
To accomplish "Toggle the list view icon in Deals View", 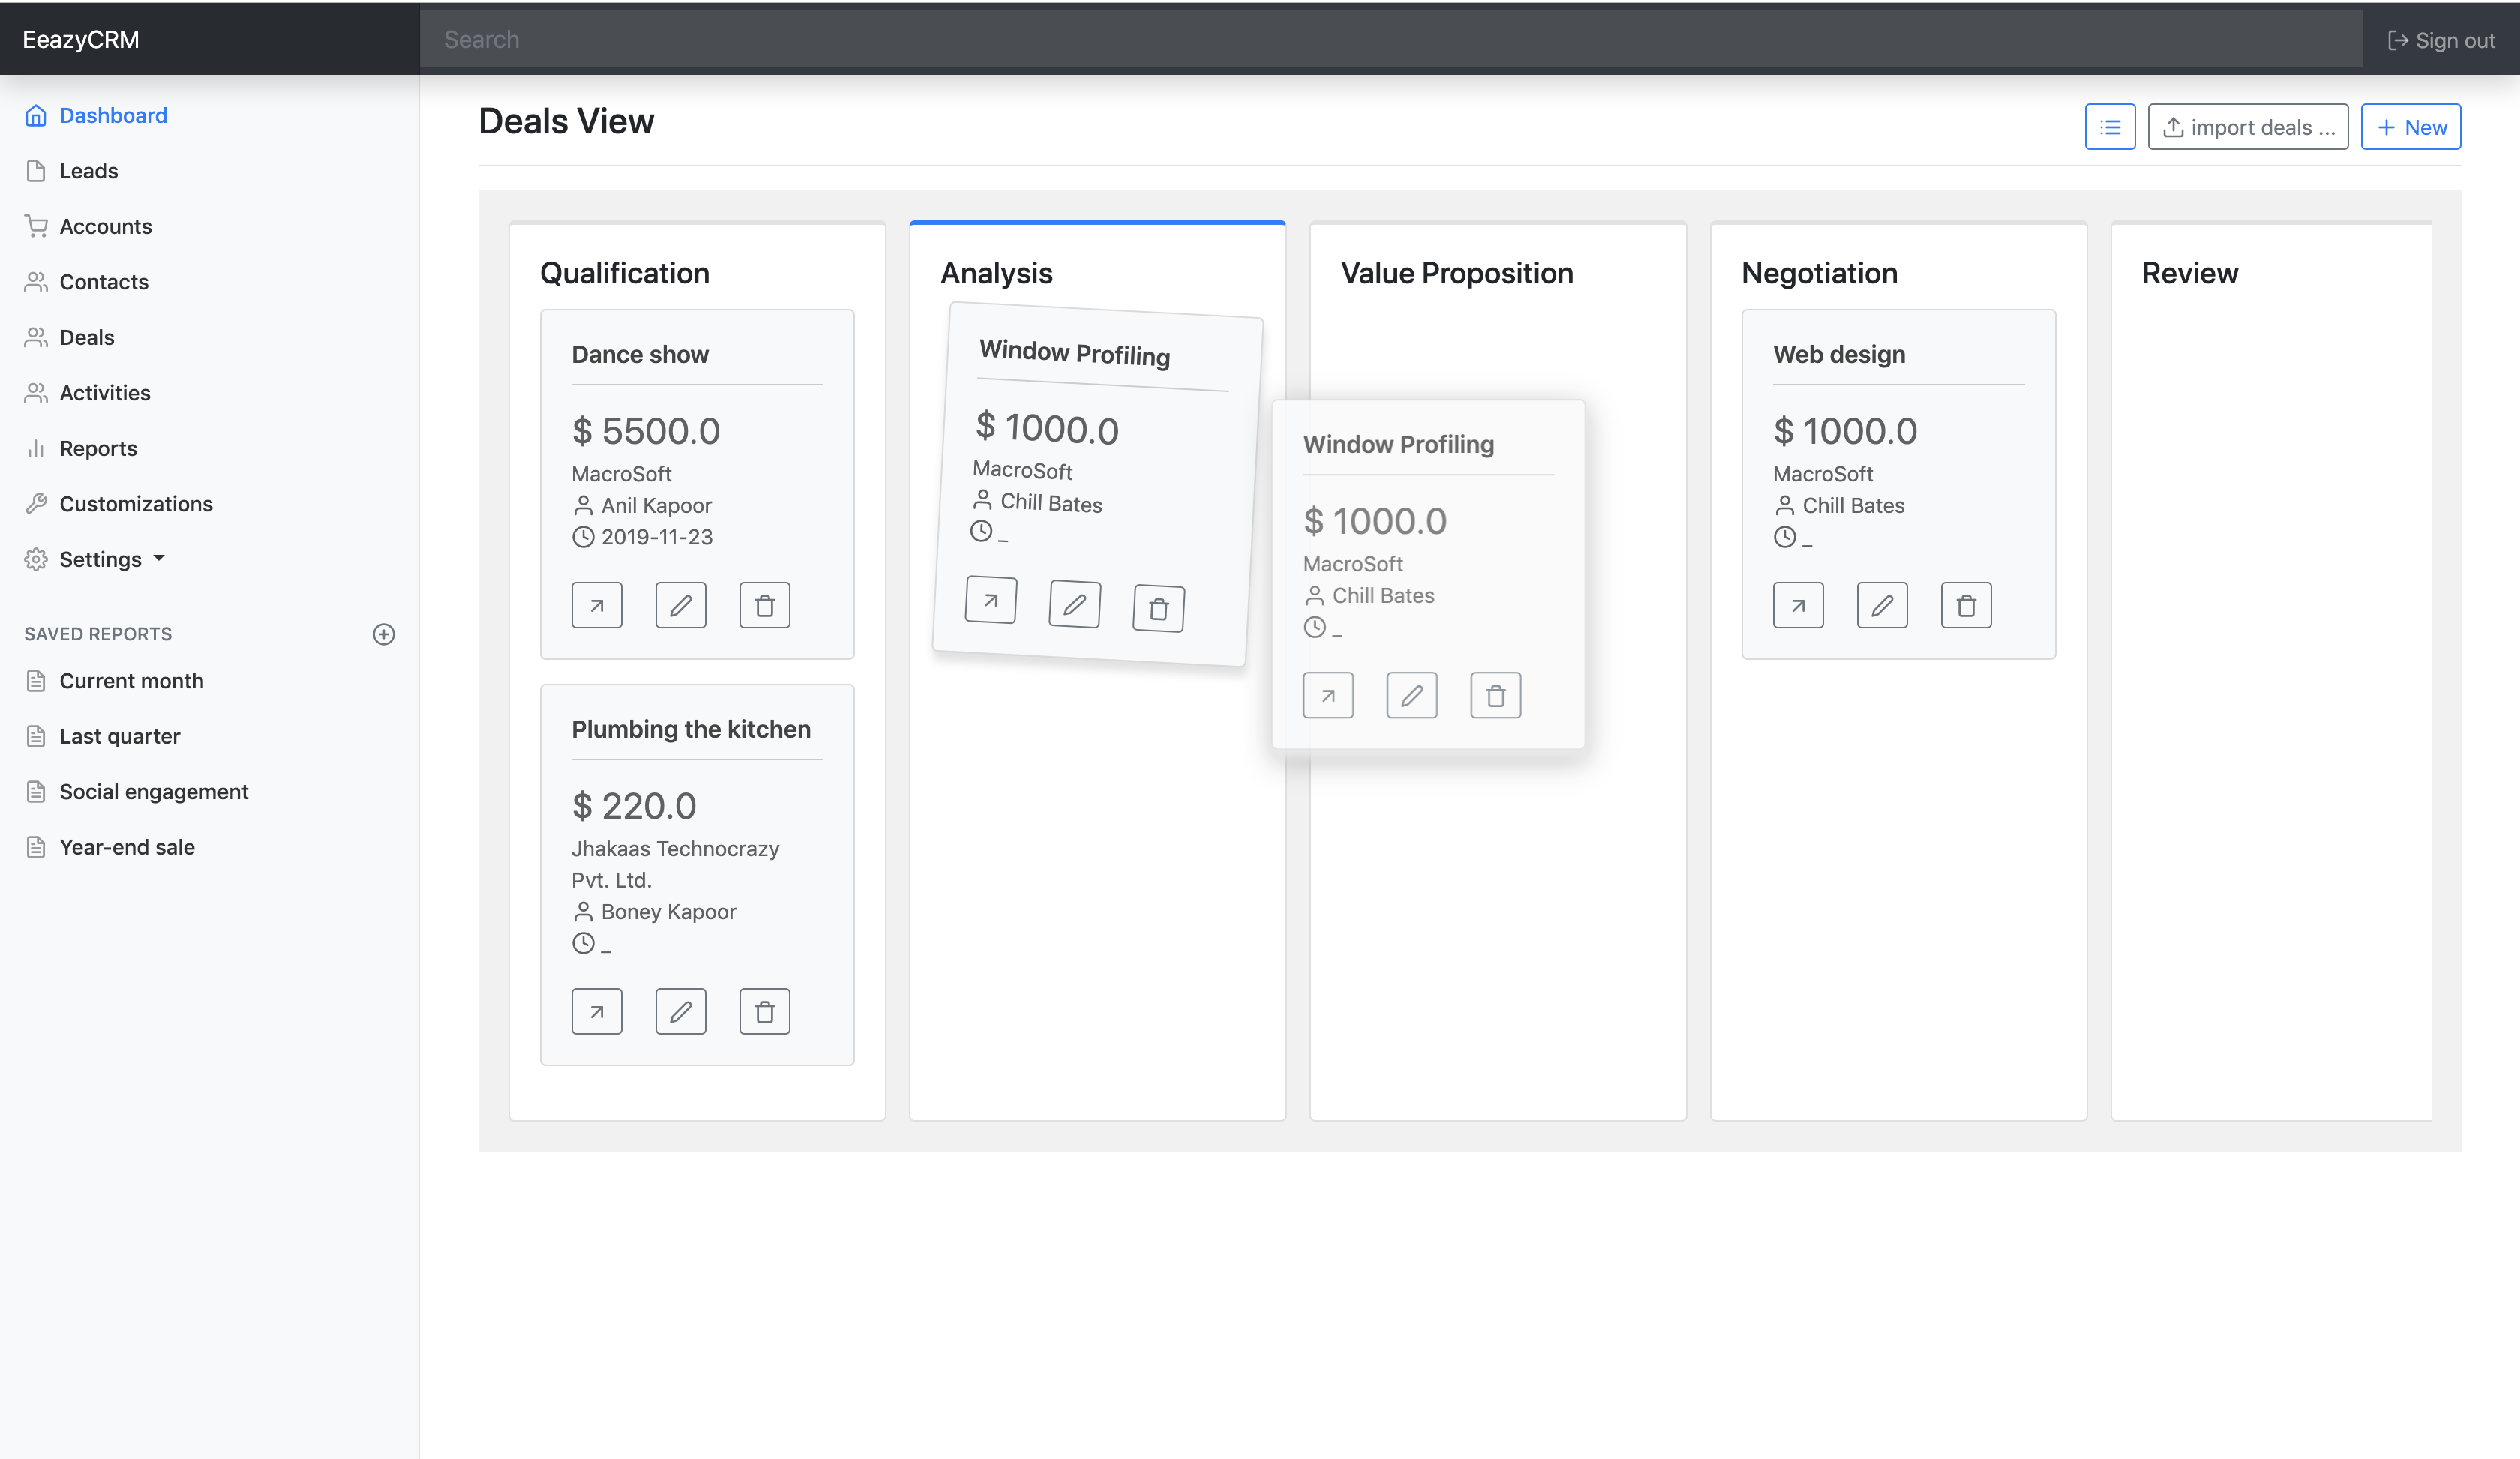I will (x=2112, y=125).
